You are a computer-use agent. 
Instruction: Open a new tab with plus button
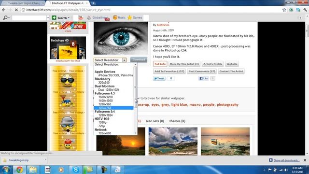(93, 3)
